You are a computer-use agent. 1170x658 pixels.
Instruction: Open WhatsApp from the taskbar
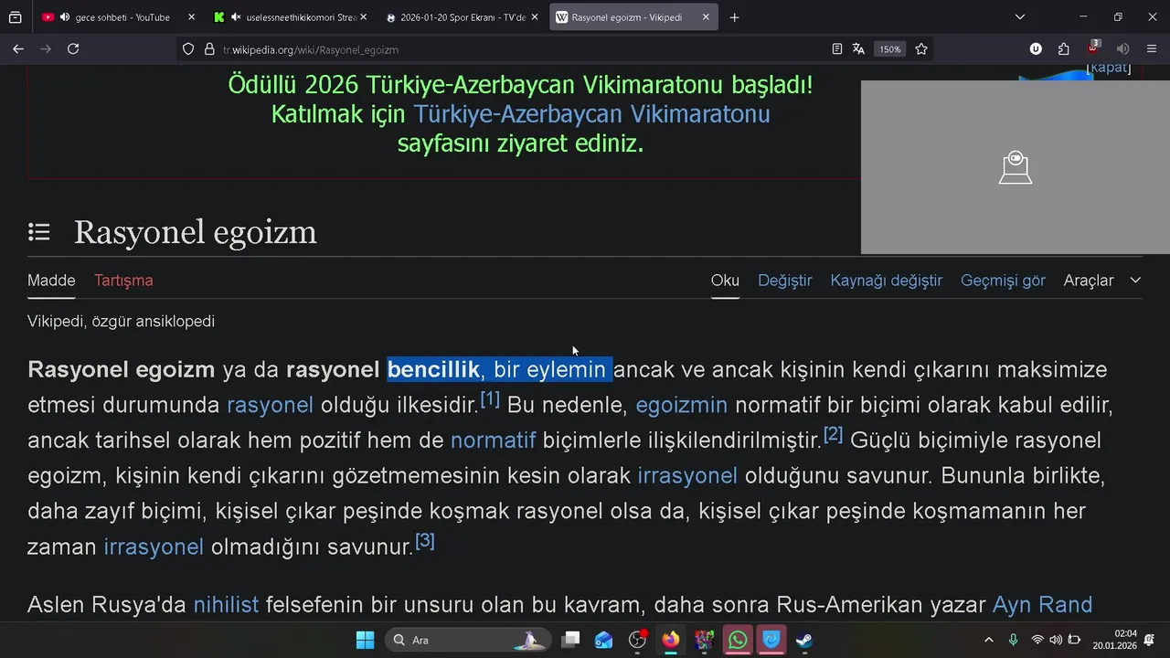(738, 640)
